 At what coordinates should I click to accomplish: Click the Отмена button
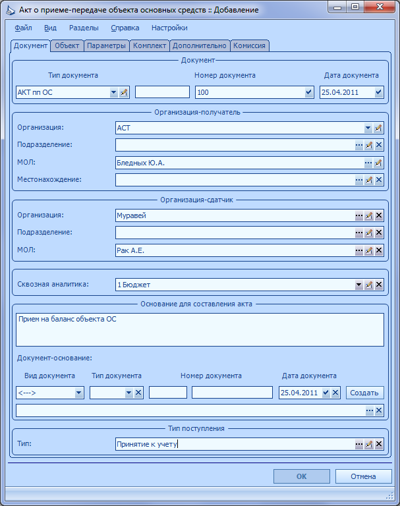(x=364, y=476)
